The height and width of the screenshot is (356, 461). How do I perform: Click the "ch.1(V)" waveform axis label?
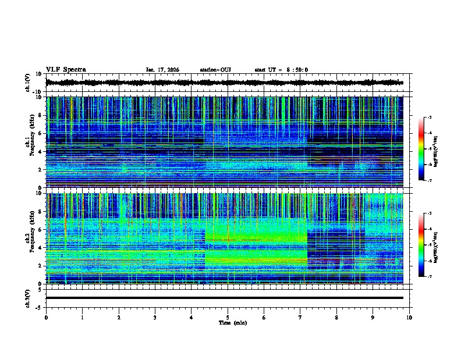[x=28, y=83]
